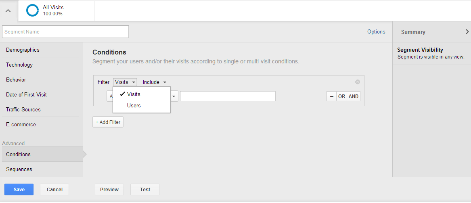Click the minus remove condition button
Screen dimensions: 471x203
point(332,96)
